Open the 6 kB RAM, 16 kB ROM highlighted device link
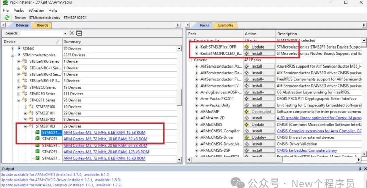 tap(104, 132)
